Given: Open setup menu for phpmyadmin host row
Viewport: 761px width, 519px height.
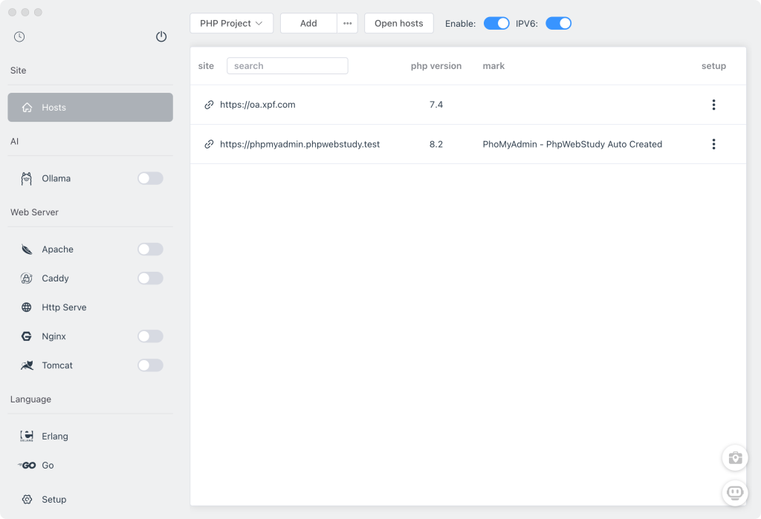Looking at the screenshot, I should point(713,144).
